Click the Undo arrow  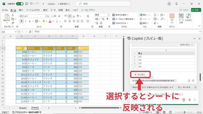click(31, 4)
